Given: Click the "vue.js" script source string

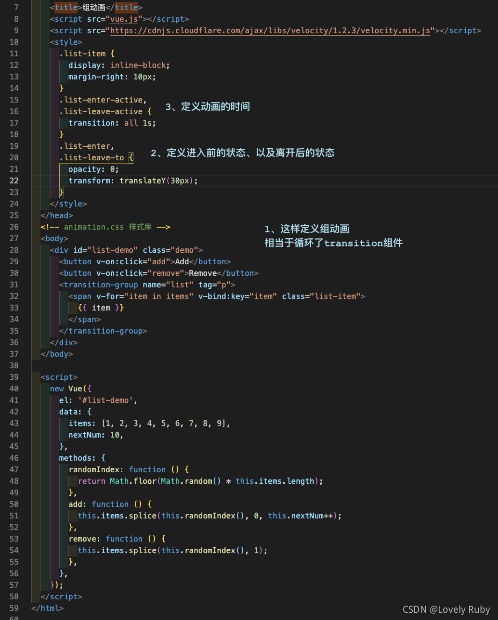Looking at the screenshot, I should [x=124, y=19].
